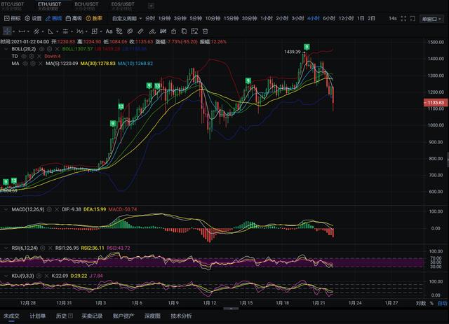The height and width of the screenshot is (324, 449).
Task: Open the 买卖记录 trade records tab
Action: coord(92,316)
